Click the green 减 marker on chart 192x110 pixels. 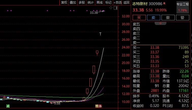pyautogui.click(x=8, y=106)
